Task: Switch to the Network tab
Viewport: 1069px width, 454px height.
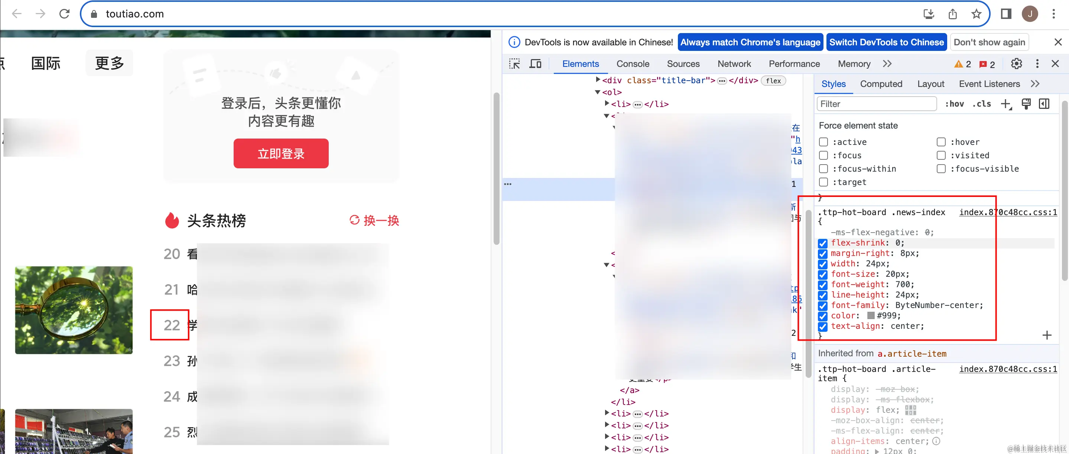Action: click(x=734, y=64)
